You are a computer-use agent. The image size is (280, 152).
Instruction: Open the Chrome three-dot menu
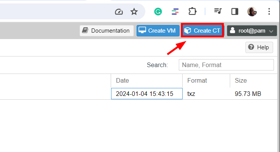pos(269,12)
